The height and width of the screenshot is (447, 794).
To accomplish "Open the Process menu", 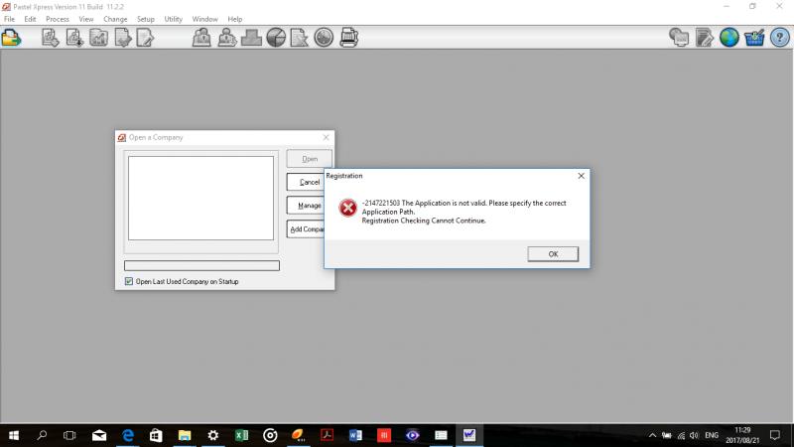I will pyautogui.click(x=57, y=19).
